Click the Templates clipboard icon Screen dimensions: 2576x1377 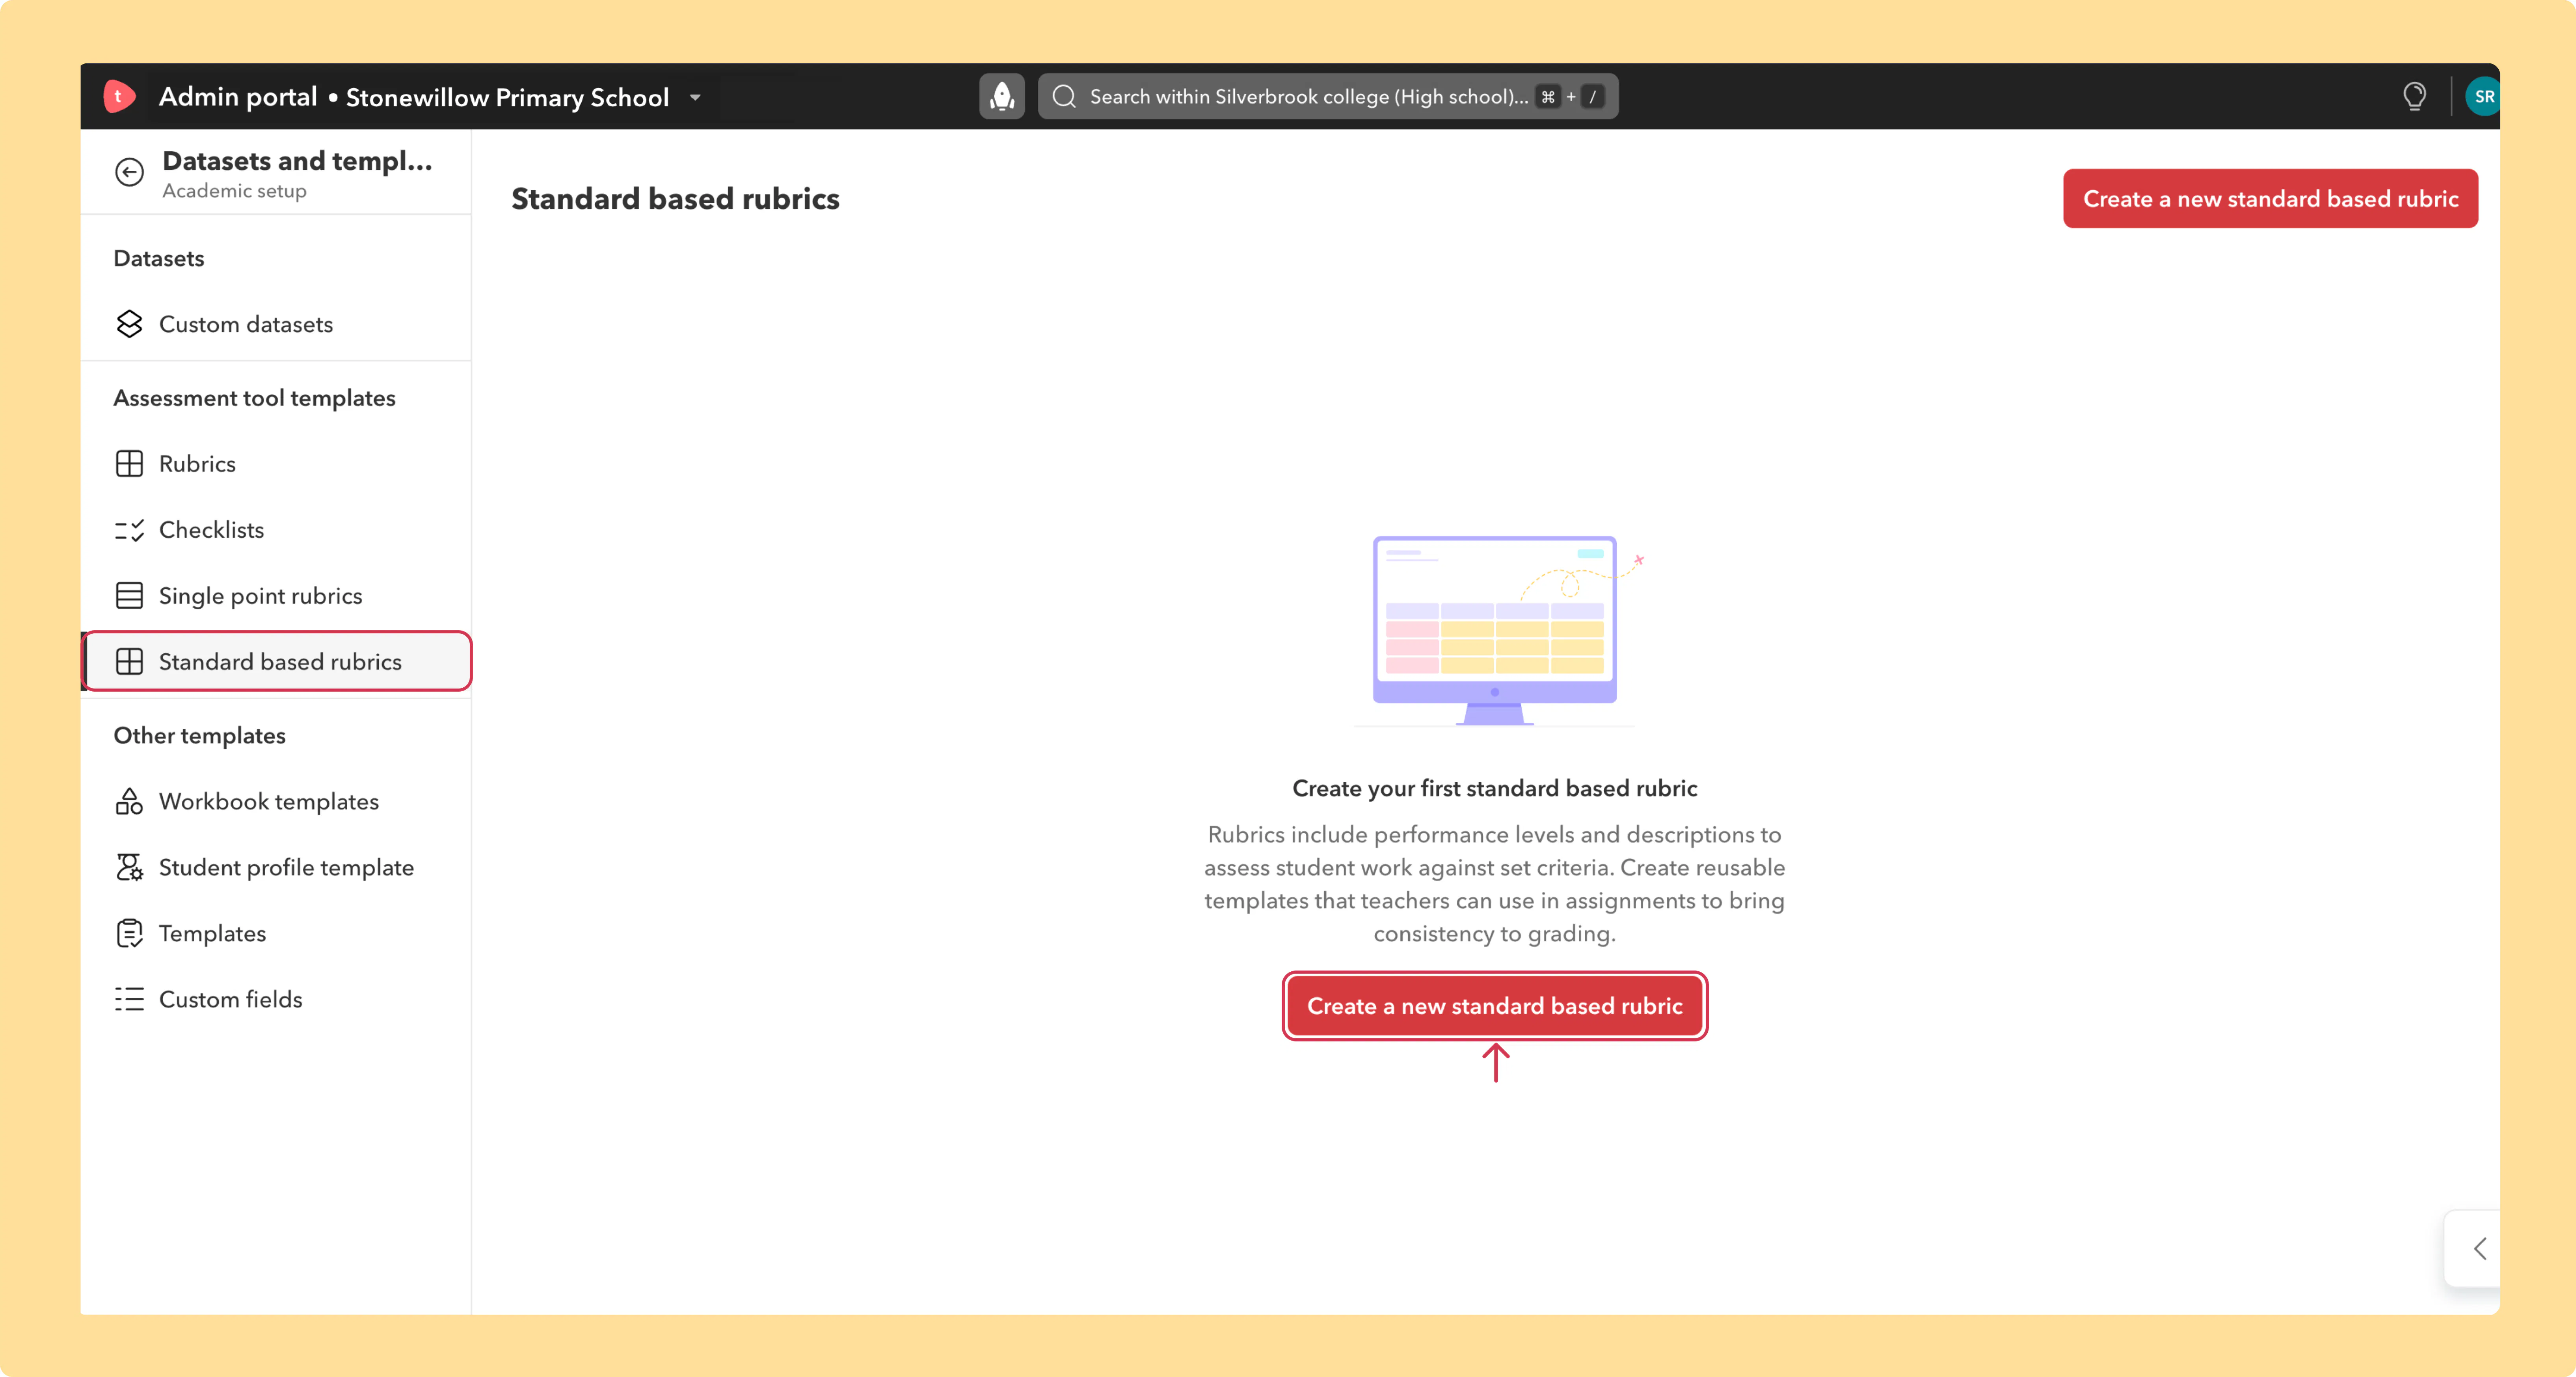[x=129, y=933]
